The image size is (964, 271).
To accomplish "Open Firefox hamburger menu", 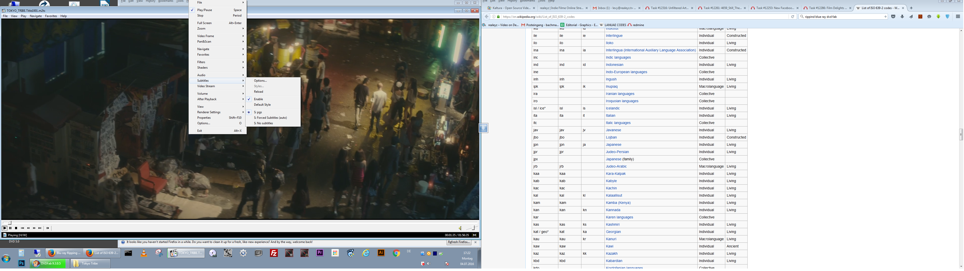I will (958, 17).
